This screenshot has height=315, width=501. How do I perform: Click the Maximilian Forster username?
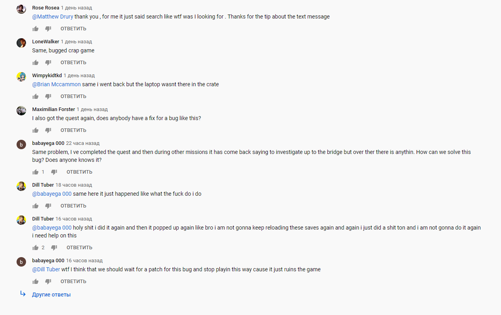54,109
